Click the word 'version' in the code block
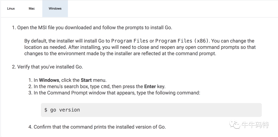Viewport: 278px width, 137px height. [69, 110]
